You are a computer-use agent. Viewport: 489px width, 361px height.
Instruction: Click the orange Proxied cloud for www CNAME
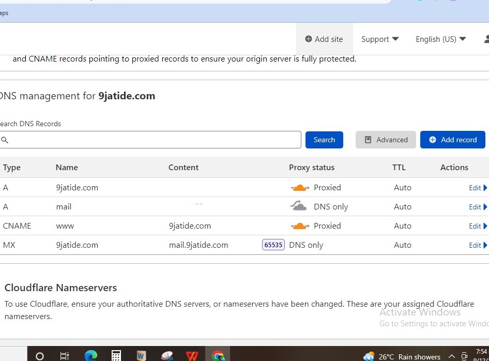[300, 226]
